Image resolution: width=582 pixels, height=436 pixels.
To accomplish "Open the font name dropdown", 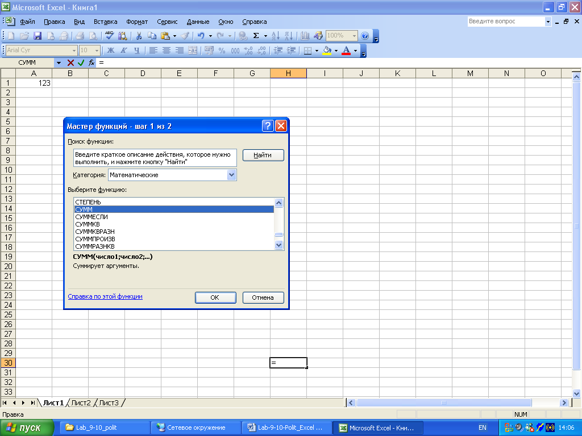I will point(74,50).
